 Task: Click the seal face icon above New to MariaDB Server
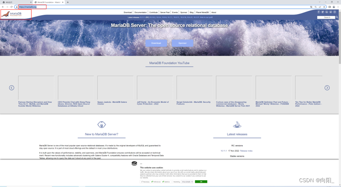(x=101, y=125)
